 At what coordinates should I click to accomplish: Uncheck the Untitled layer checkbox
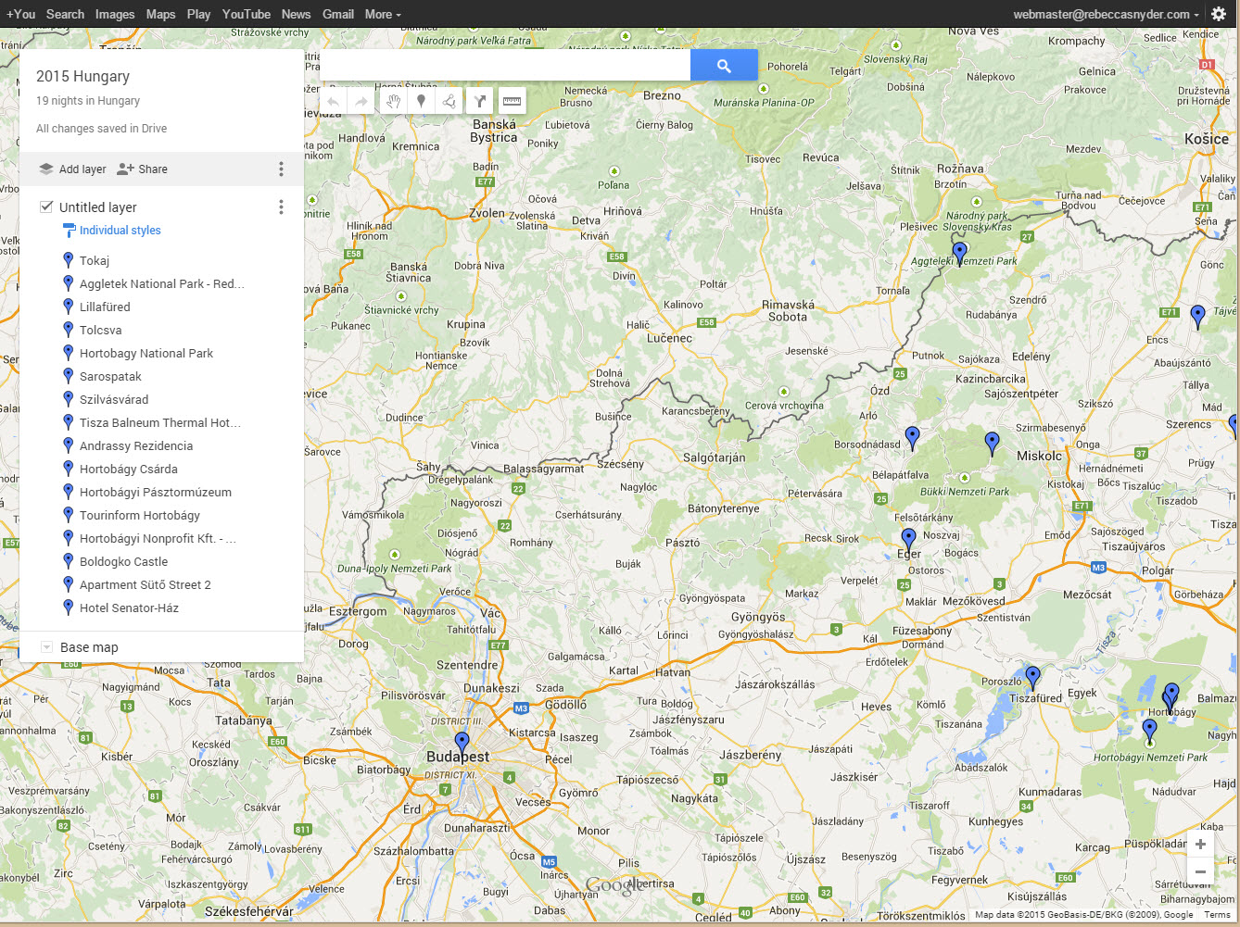tap(46, 207)
